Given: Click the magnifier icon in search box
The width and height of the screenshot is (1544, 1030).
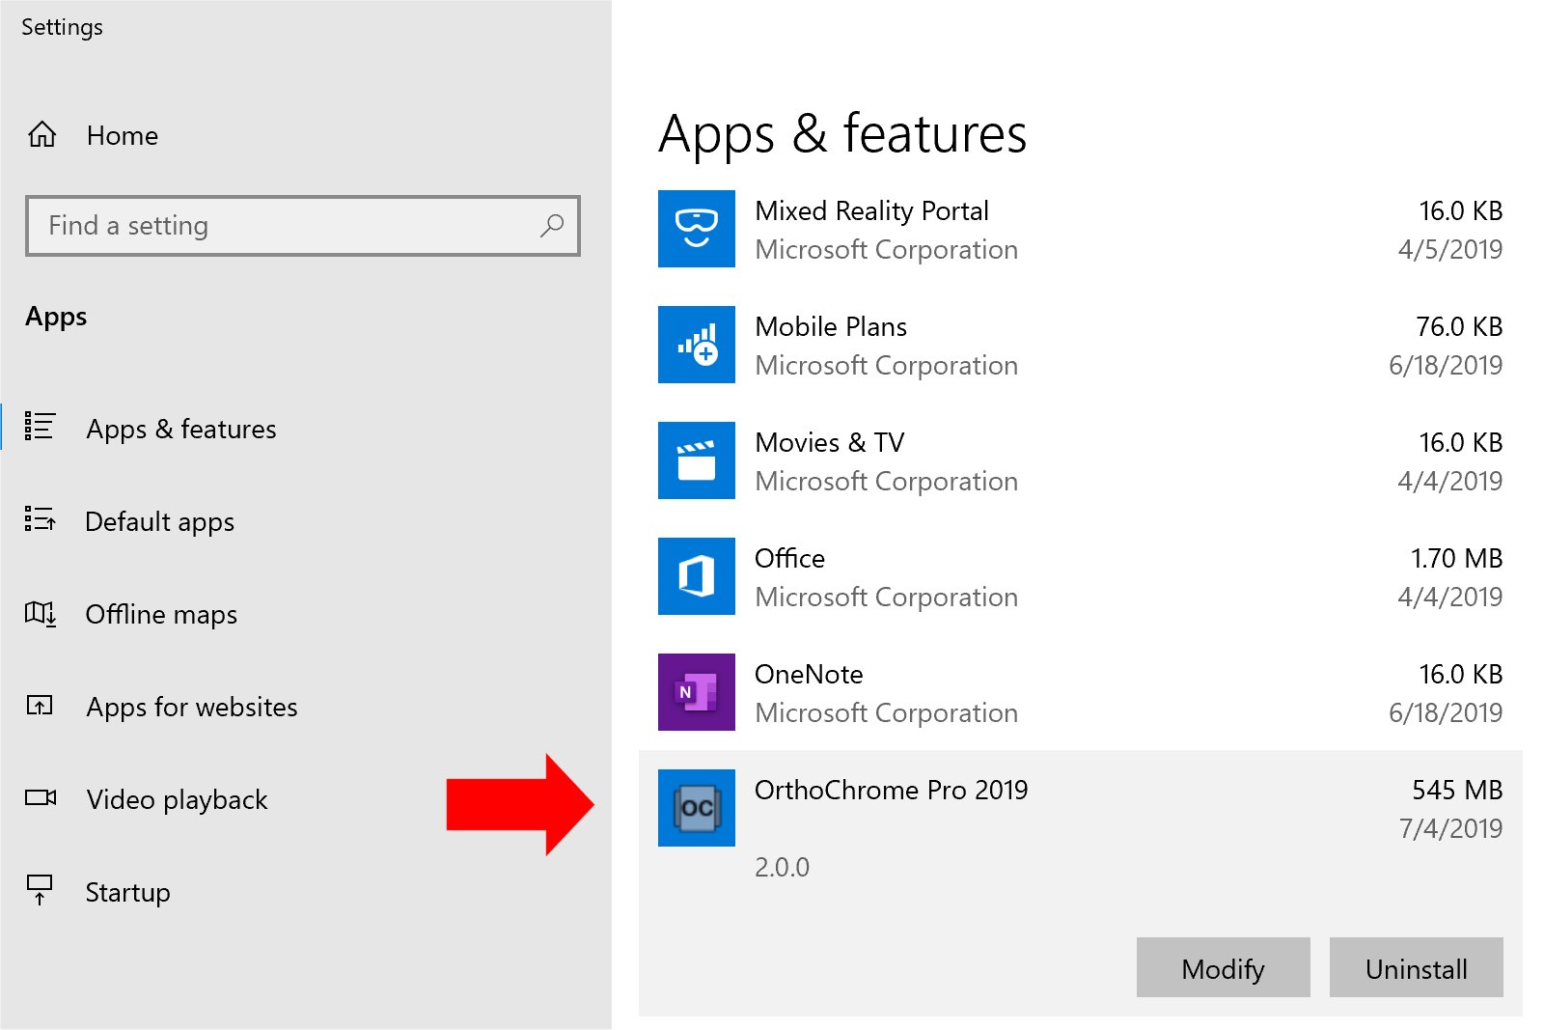Looking at the screenshot, I should tap(552, 226).
